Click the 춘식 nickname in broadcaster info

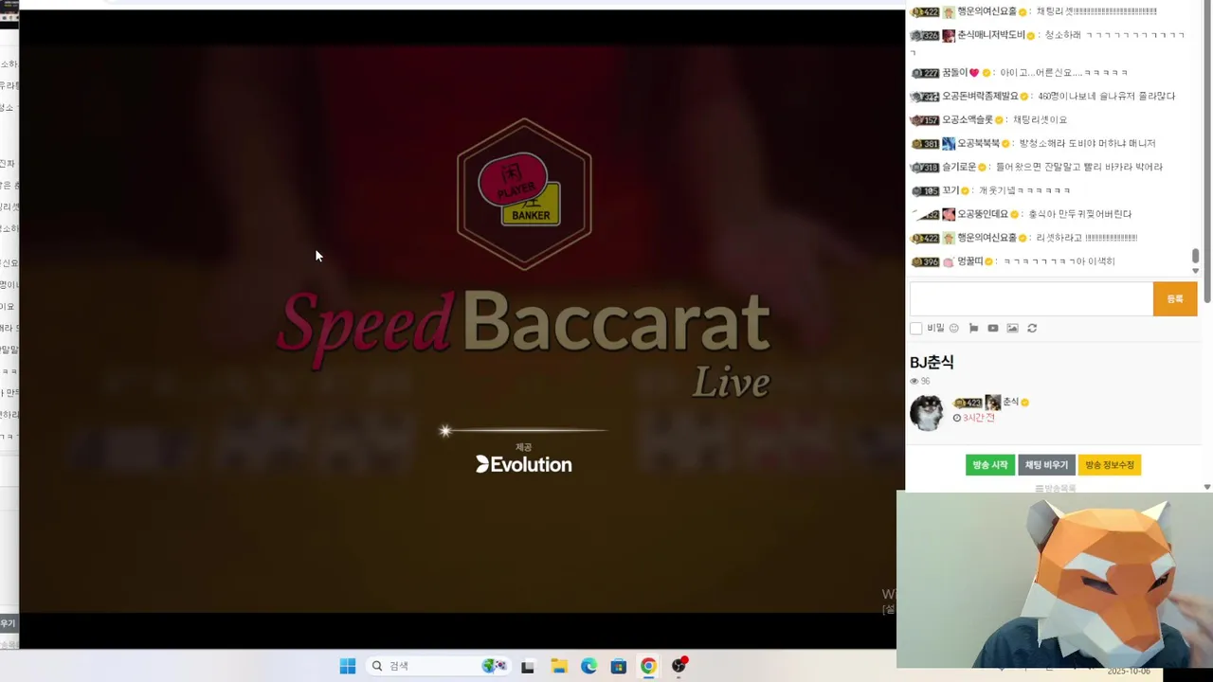pos(1010,403)
